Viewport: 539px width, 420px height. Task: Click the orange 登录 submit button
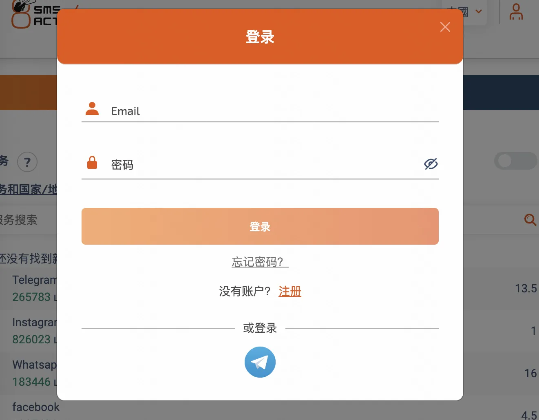(x=260, y=226)
